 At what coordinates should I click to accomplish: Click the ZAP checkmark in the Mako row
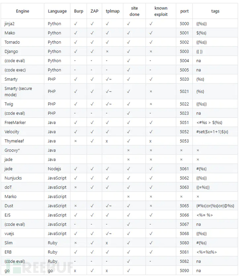point(92,33)
